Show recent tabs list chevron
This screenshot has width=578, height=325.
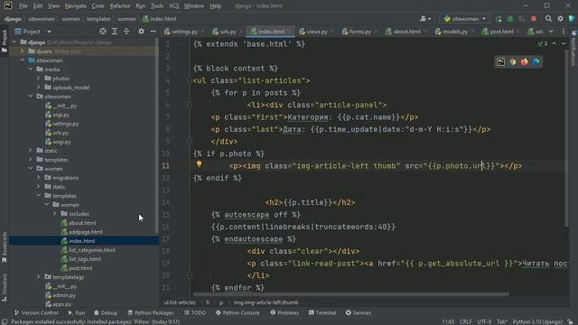(551, 32)
